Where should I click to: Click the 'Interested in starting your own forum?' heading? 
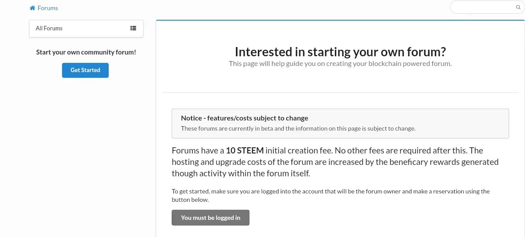tap(341, 52)
